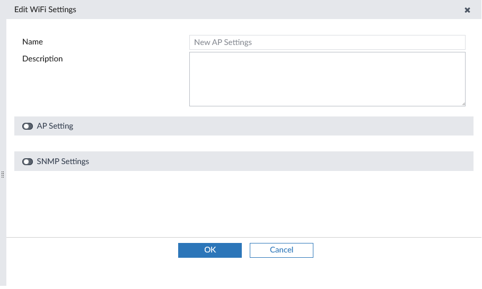Click the Description box resize corner handle
Image resolution: width=482 pixels, height=289 pixels.
click(463, 104)
